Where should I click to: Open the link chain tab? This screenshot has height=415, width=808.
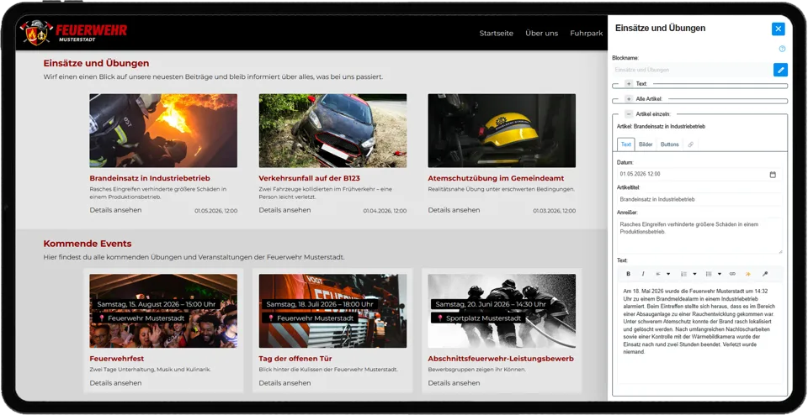click(x=690, y=144)
